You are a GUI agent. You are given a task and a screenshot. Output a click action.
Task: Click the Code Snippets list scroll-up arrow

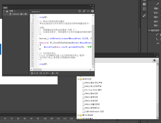tap(158, 64)
